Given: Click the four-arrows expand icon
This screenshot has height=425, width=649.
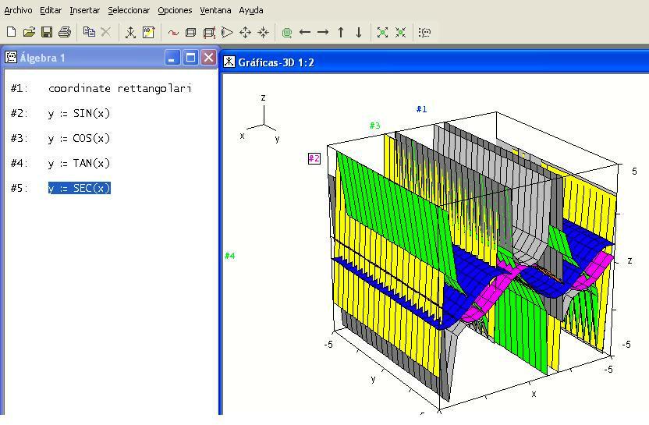Looking at the screenshot, I should (246, 32).
